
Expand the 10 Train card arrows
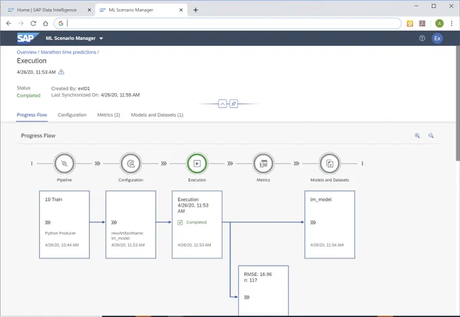coord(48,222)
